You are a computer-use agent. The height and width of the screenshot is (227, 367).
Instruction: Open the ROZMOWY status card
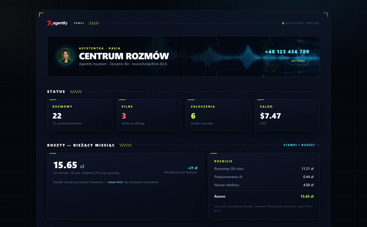click(x=80, y=115)
